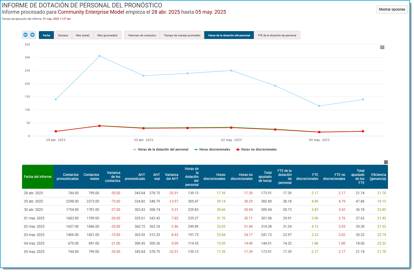Viewport: 414px width, 272px height.
Task: Click the 29 abr. data point on blue line
Action: tap(100, 56)
